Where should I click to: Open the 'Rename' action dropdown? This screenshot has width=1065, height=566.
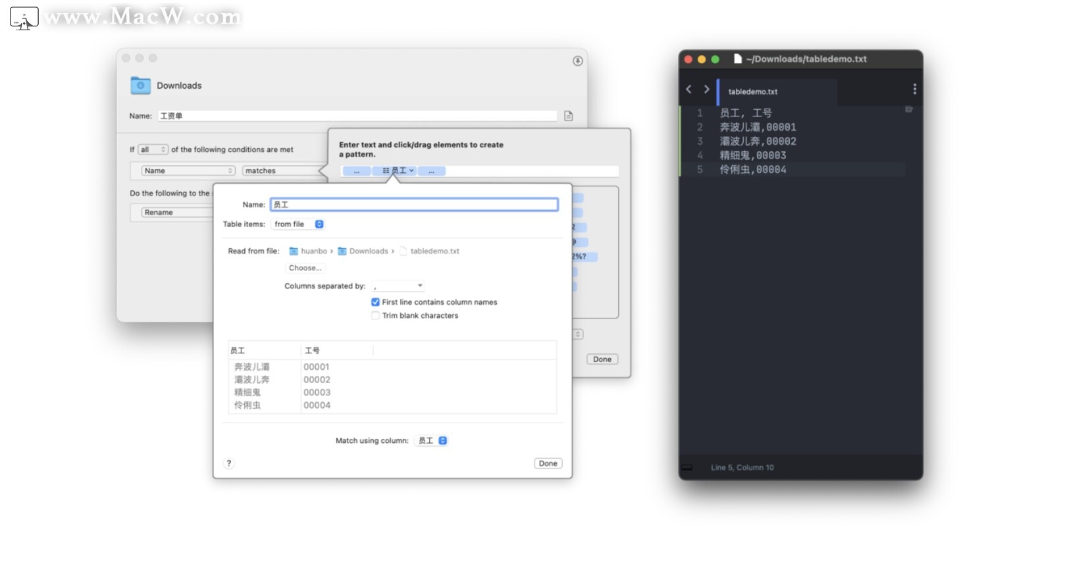click(x=177, y=213)
